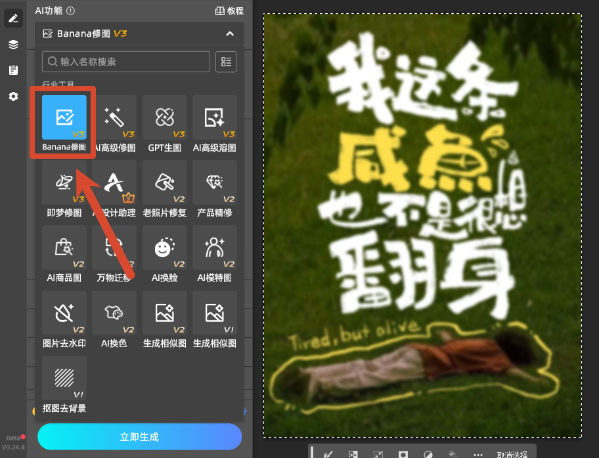Open the 产品精修 diamond tool
This screenshot has width=599, height=458.
[x=215, y=182]
